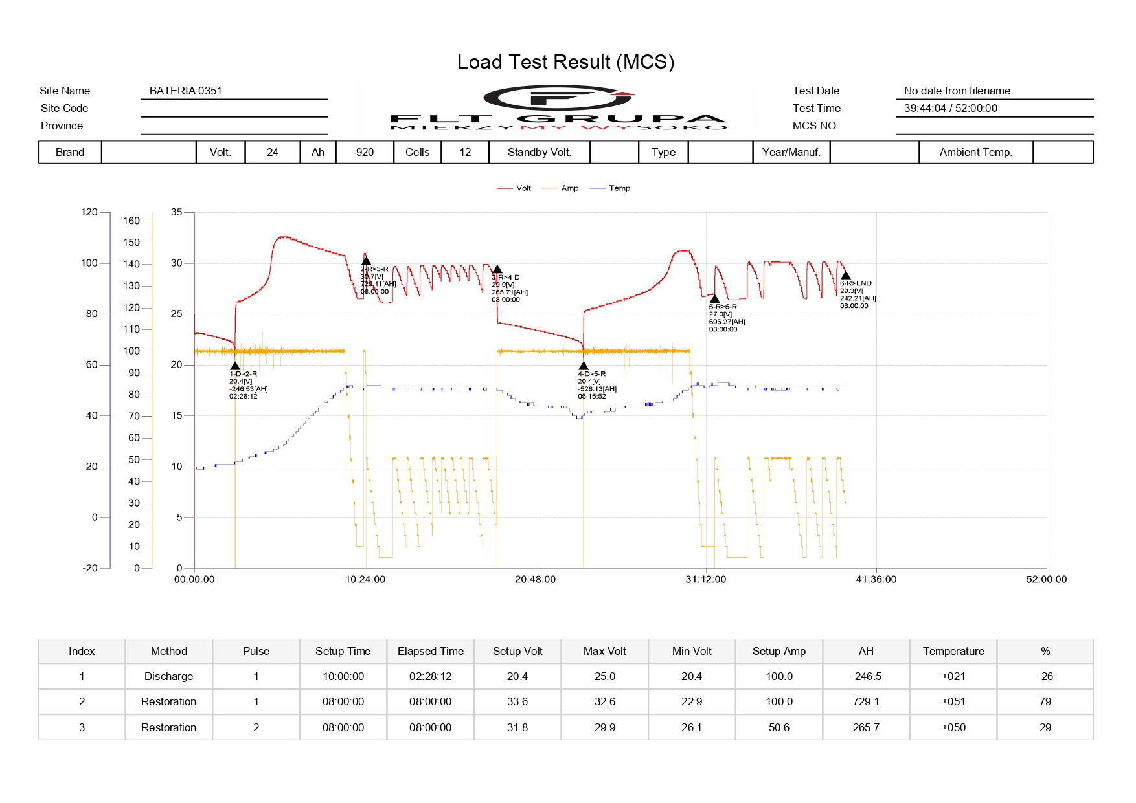Select the Ambient Temp. header cell

click(x=975, y=153)
